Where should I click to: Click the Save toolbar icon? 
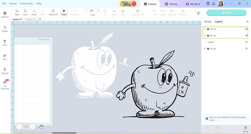coord(25,12)
